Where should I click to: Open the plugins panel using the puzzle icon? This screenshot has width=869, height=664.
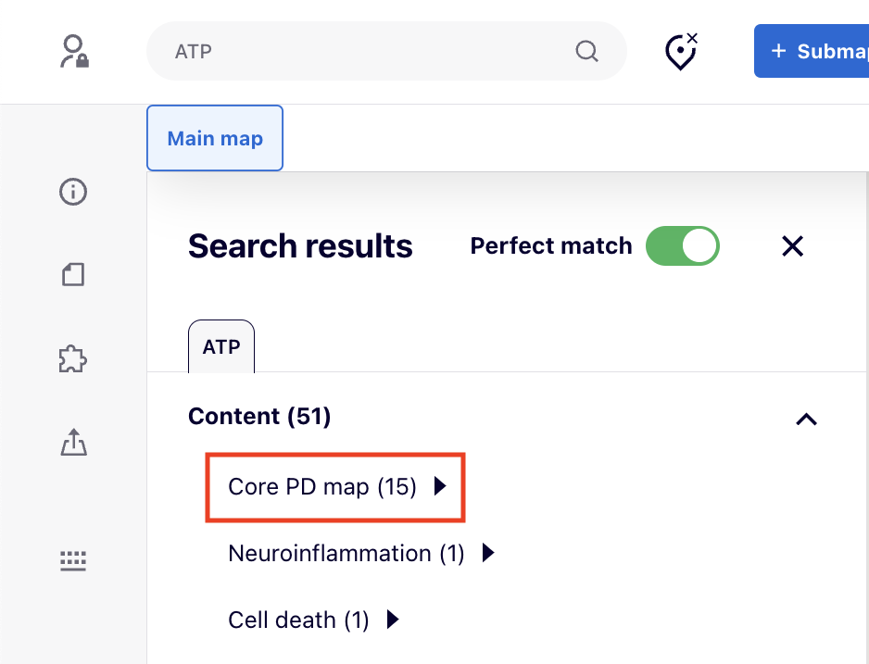tap(72, 359)
